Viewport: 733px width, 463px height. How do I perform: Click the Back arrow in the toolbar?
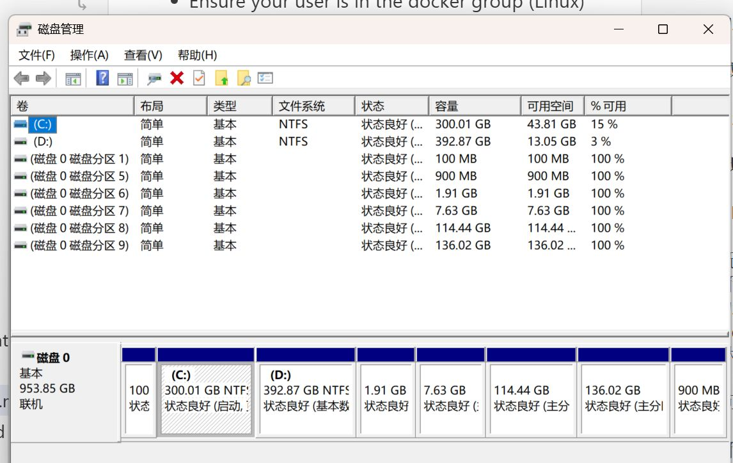pyautogui.click(x=22, y=78)
